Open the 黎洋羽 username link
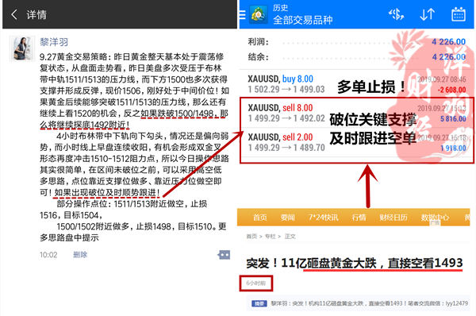This screenshot has height=316, width=476. click(54, 42)
